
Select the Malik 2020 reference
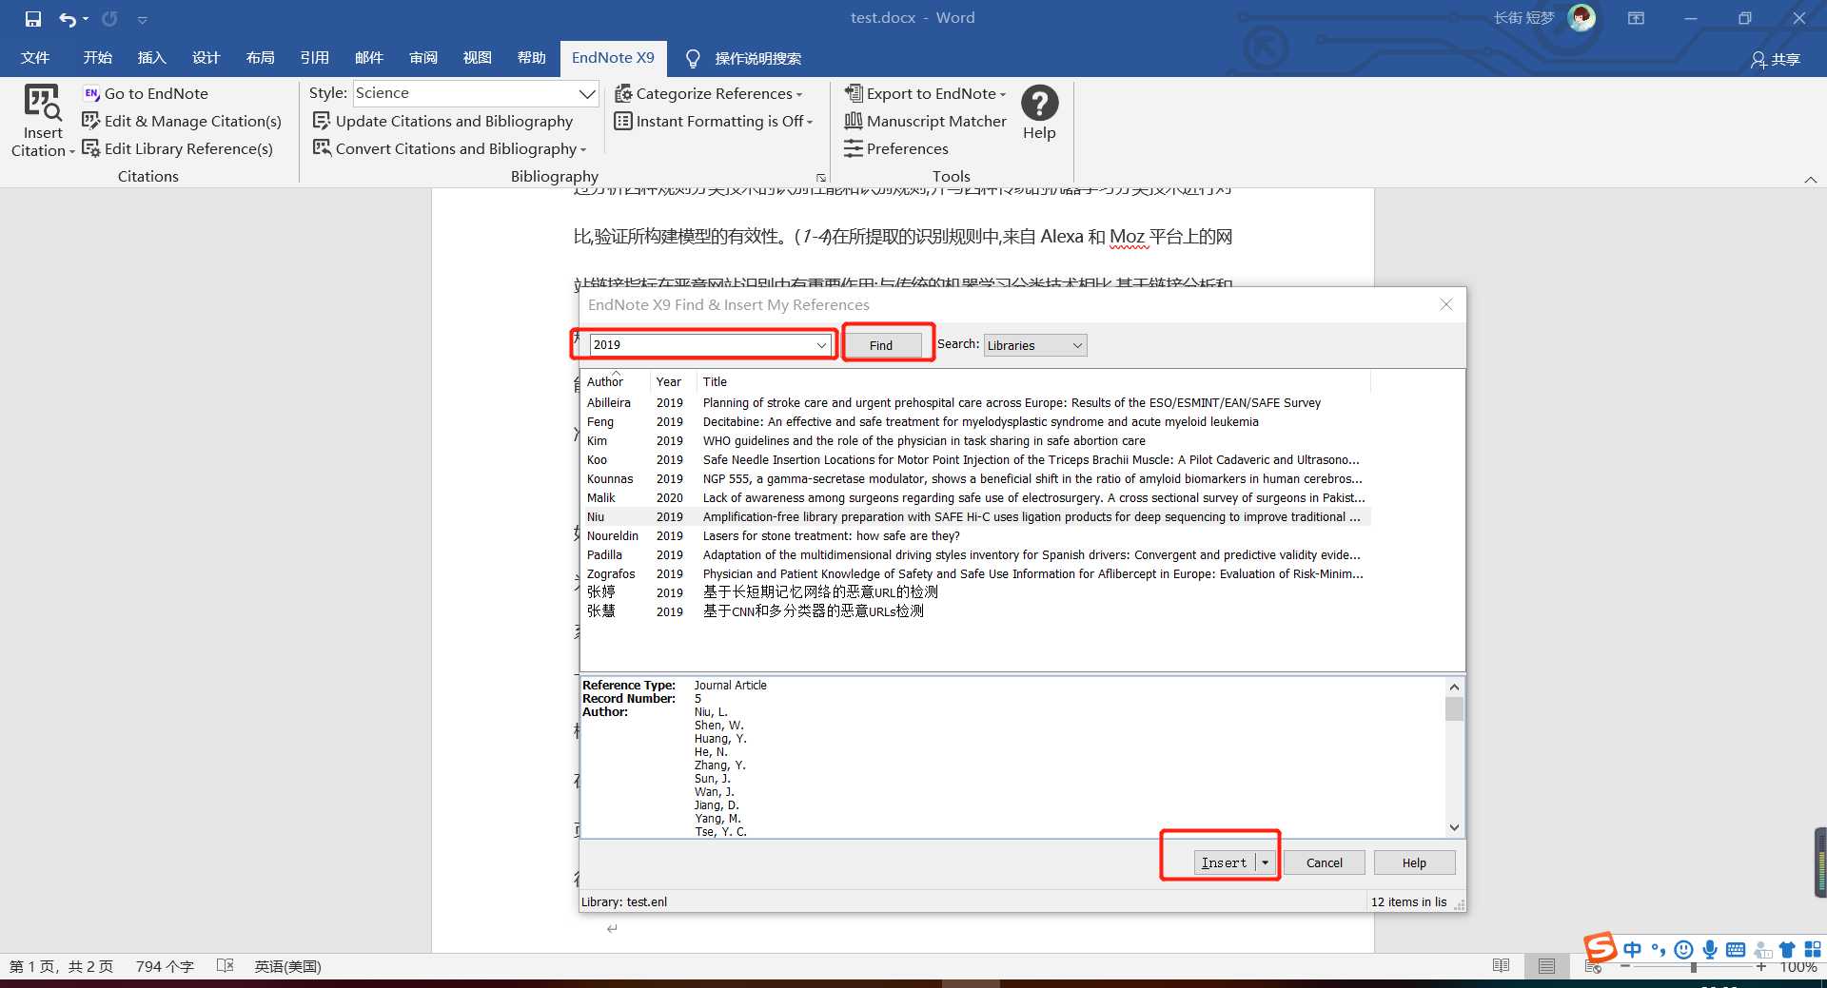pos(976,498)
